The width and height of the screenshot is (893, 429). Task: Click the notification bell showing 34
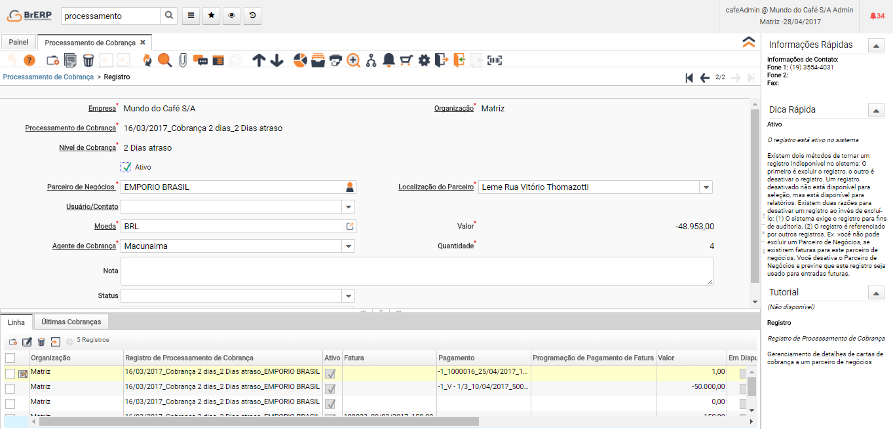pos(877,16)
